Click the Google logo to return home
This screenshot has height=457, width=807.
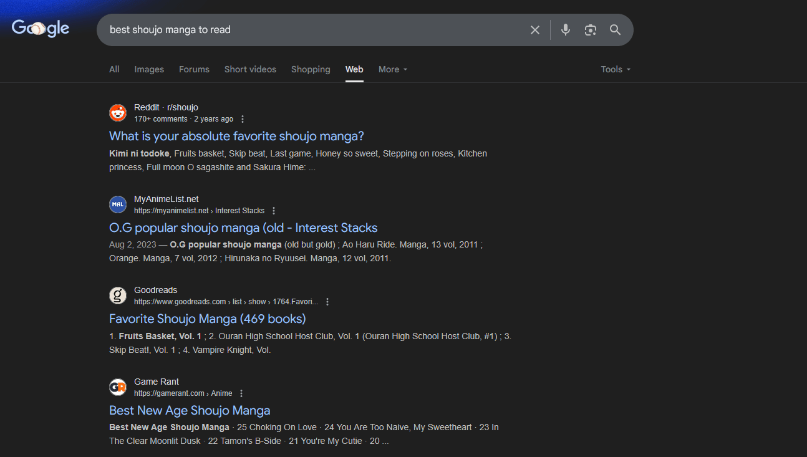[x=40, y=28]
